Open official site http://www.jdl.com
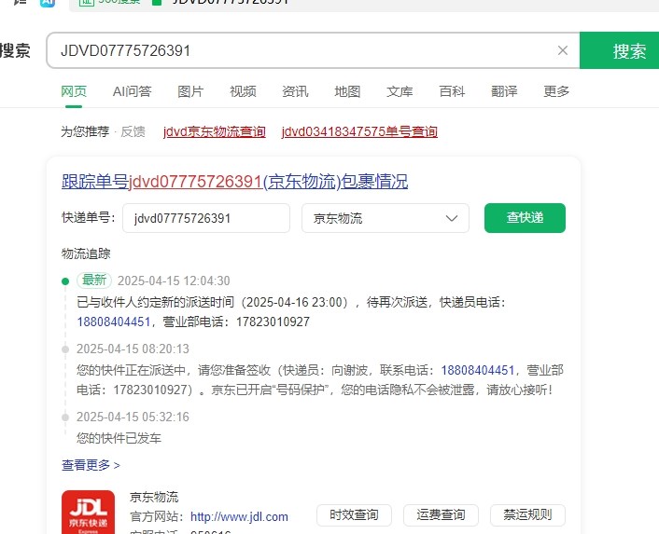 [x=239, y=516]
